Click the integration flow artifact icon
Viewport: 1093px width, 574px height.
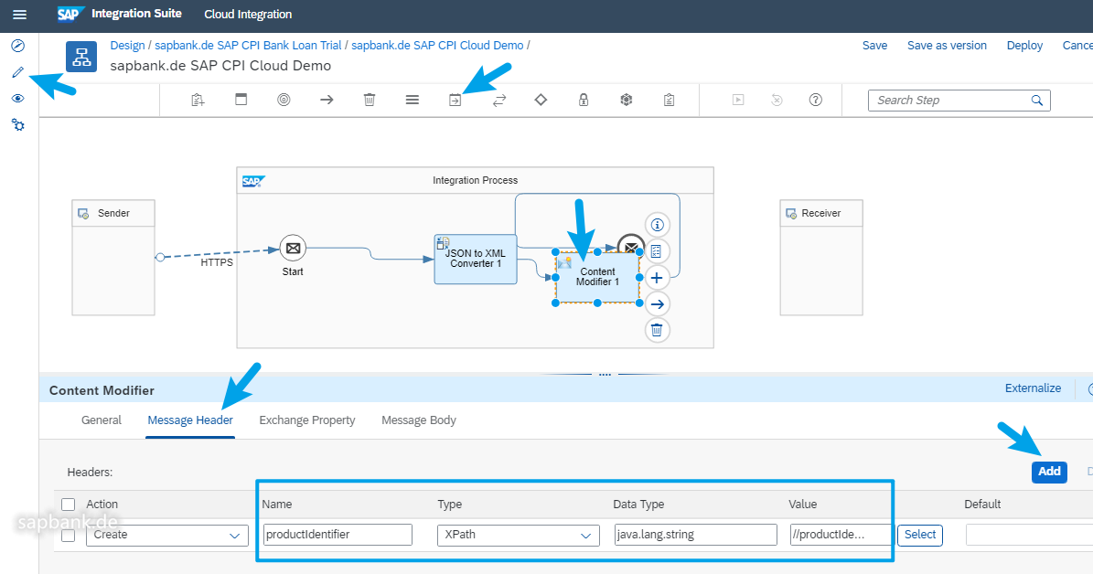pos(81,57)
